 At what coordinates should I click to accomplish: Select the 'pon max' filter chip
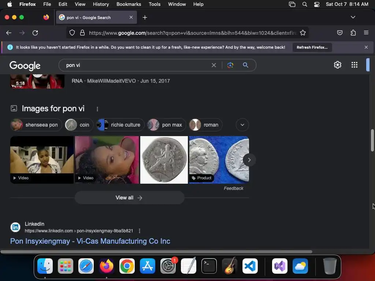click(x=167, y=125)
